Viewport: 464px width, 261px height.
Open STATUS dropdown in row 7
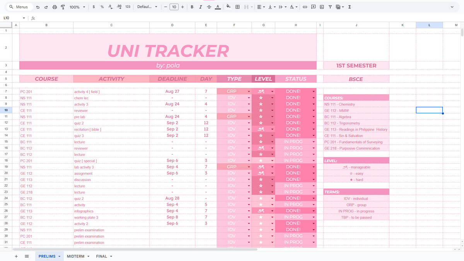[313, 92]
